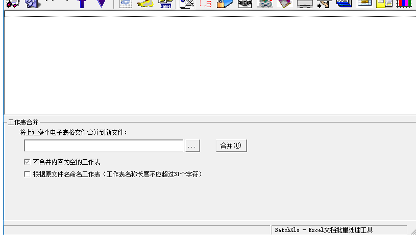This screenshot has height=235, width=416.
Task: Focus the merged output file path field
Action: pyautogui.click(x=104, y=145)
